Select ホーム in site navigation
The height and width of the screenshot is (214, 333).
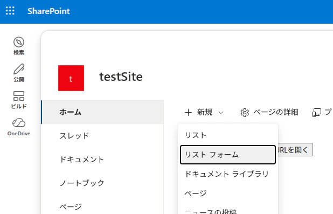click(102, 112)
